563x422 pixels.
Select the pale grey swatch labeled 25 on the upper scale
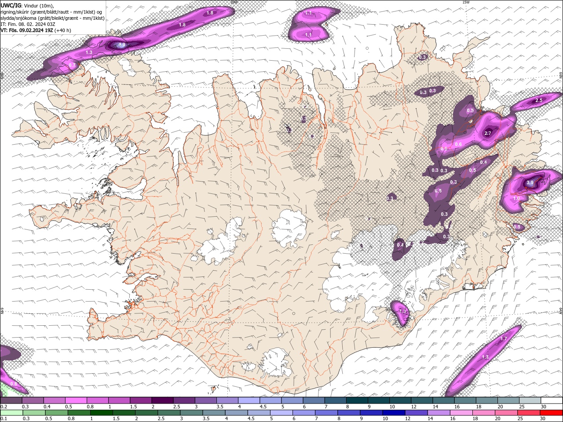[x=530, y=400]
